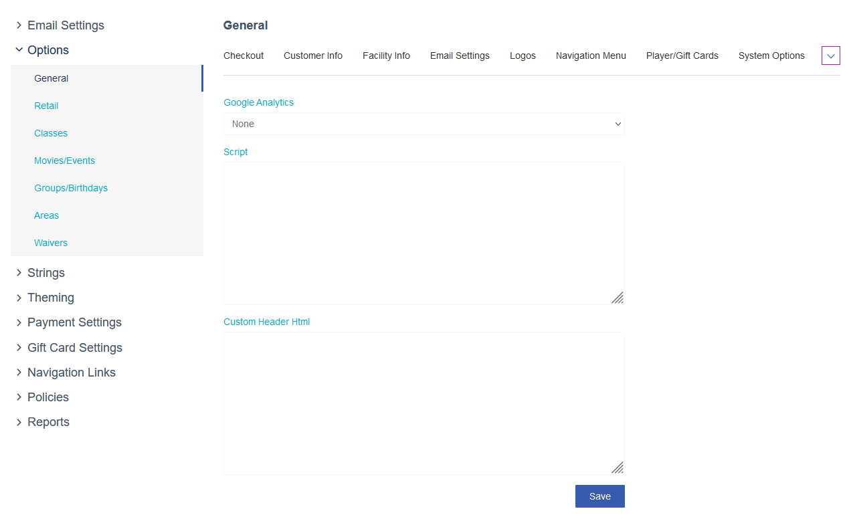This screenshot has height=515, width=845.
Task: Open the more tabs chevron dropdown
Action: pyautogui.click(x=831, y=56)
